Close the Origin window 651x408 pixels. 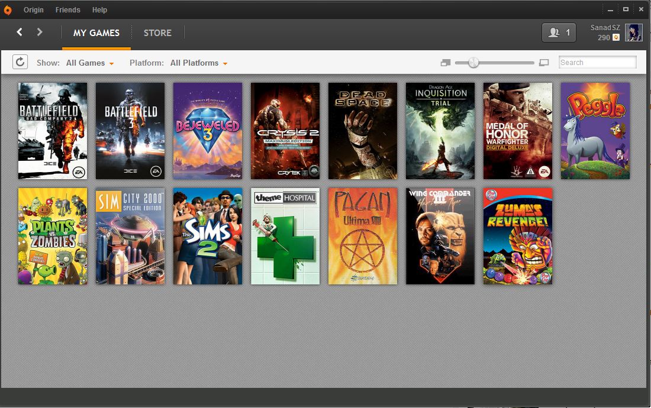click(641, 9)
